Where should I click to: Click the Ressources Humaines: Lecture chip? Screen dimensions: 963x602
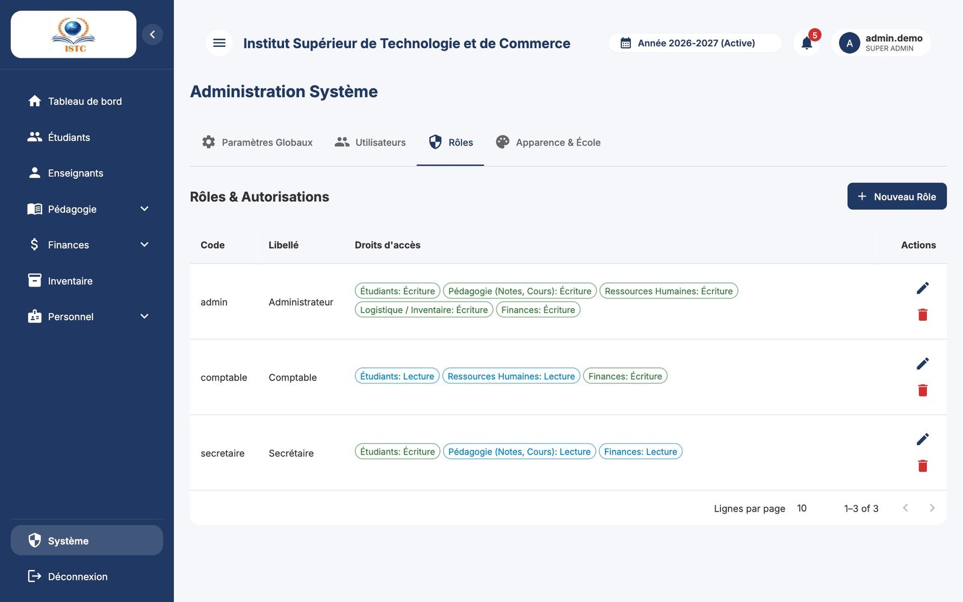(x=511, y=376)
